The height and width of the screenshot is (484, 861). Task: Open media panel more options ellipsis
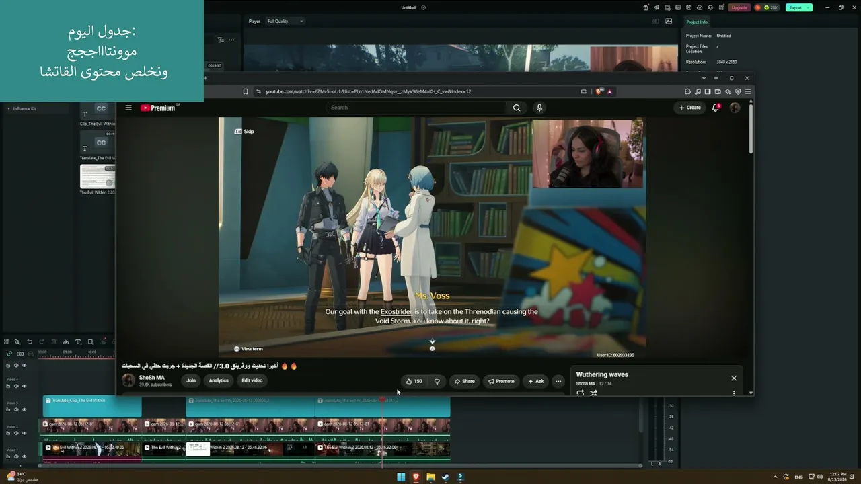tap(231, 40)
